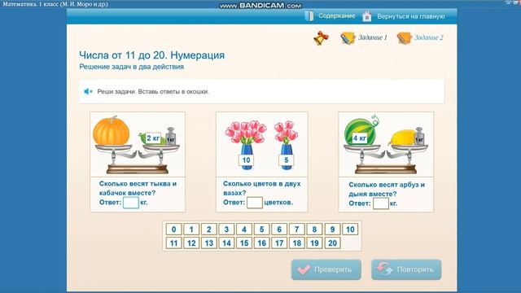Image resolution: width=521 pixels, height=293 pixels.
Task: Pick number tile 14
Action: pos(226,243)
